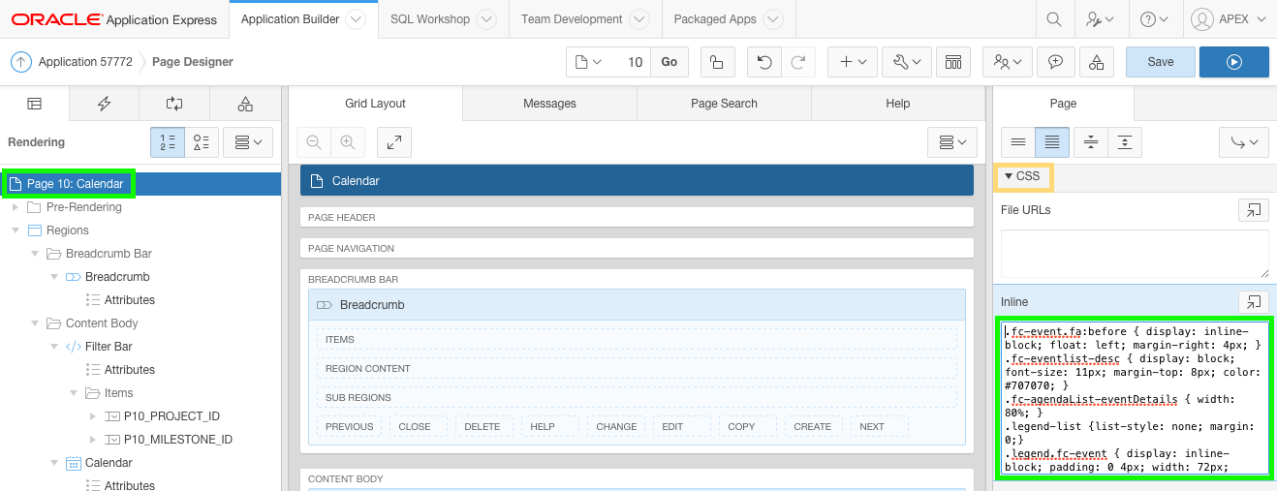The image size is (1277, 491).
Task: Collapse the Regions tree node
Action: click(x=15, y=230)
